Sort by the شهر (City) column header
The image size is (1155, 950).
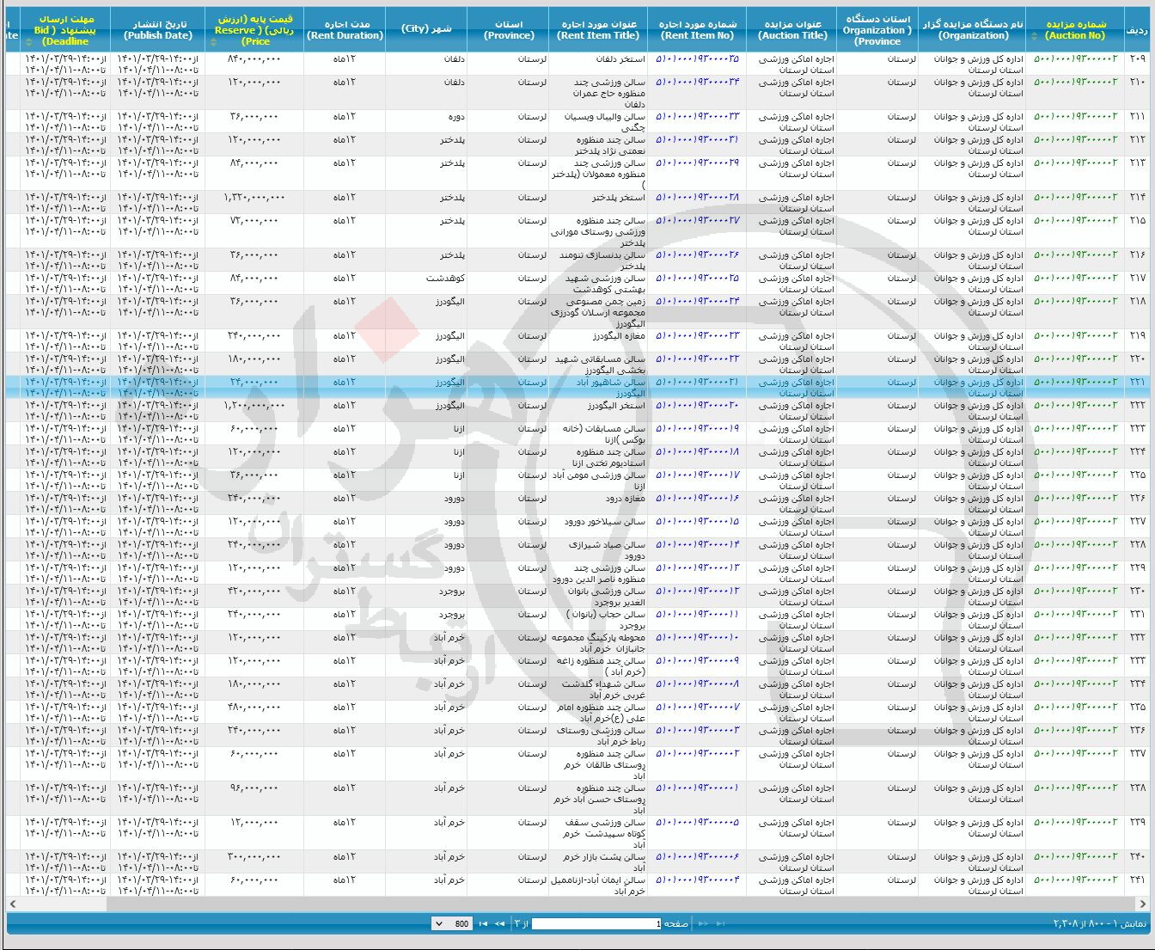[x=426, y=30]
